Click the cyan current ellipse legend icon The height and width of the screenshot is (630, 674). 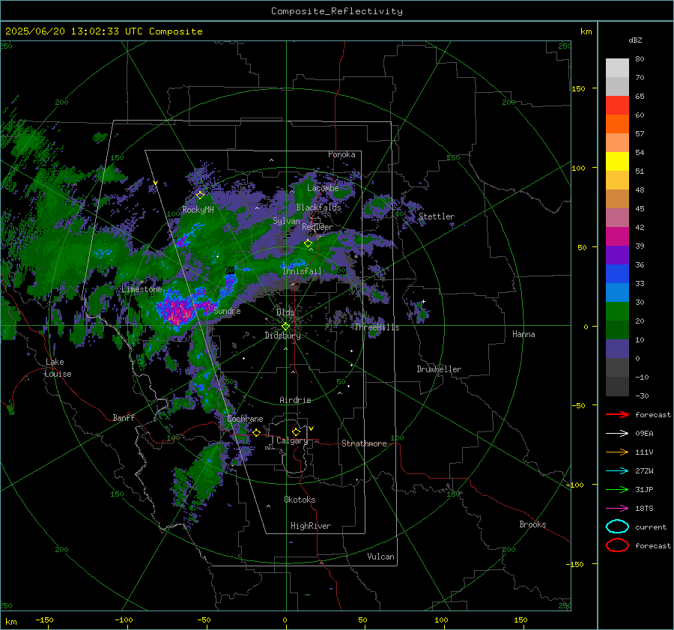[617, 527]
